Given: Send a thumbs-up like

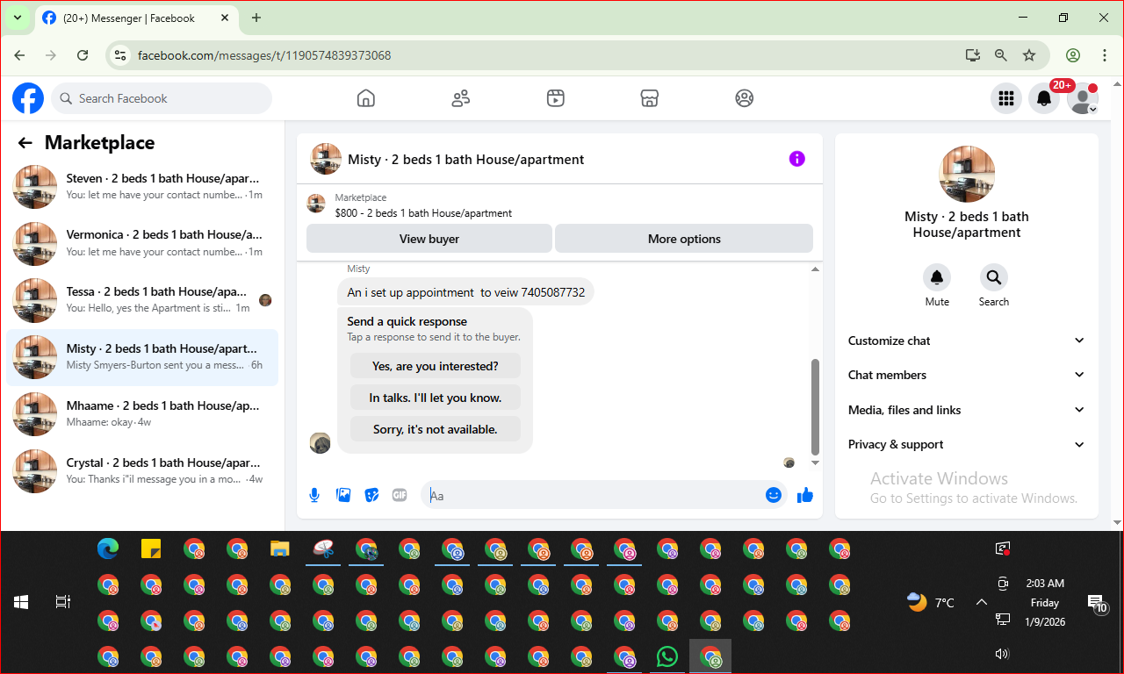Looking at the screenshot, I should coord(804,496).
